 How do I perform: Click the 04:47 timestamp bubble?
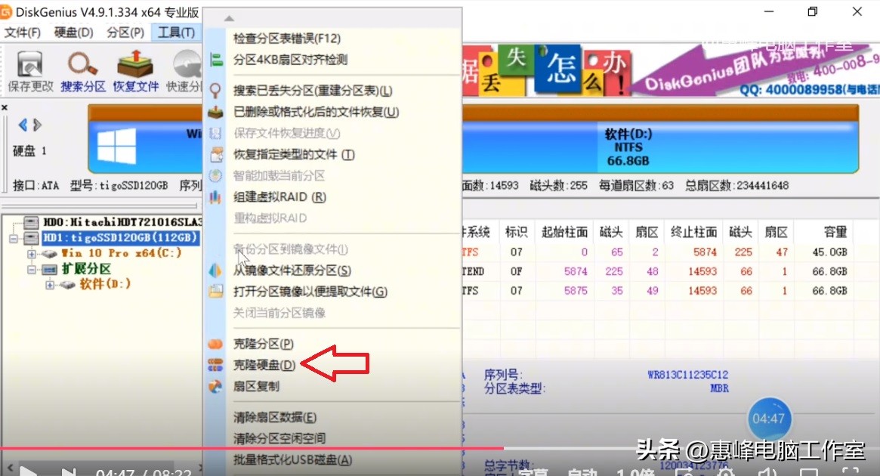coord(768,419)
